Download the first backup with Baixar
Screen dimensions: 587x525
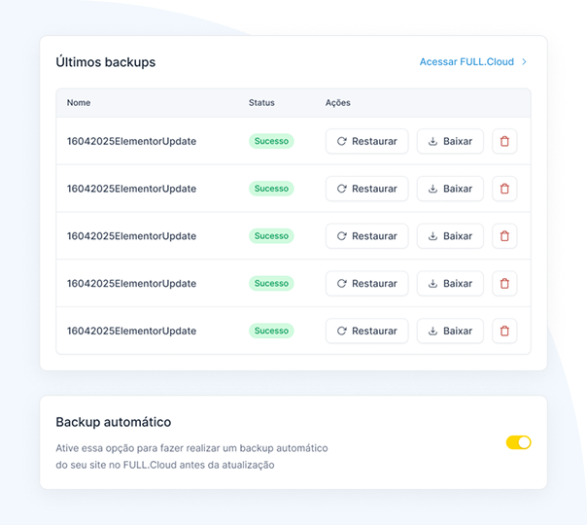click(x=450, y=141)
